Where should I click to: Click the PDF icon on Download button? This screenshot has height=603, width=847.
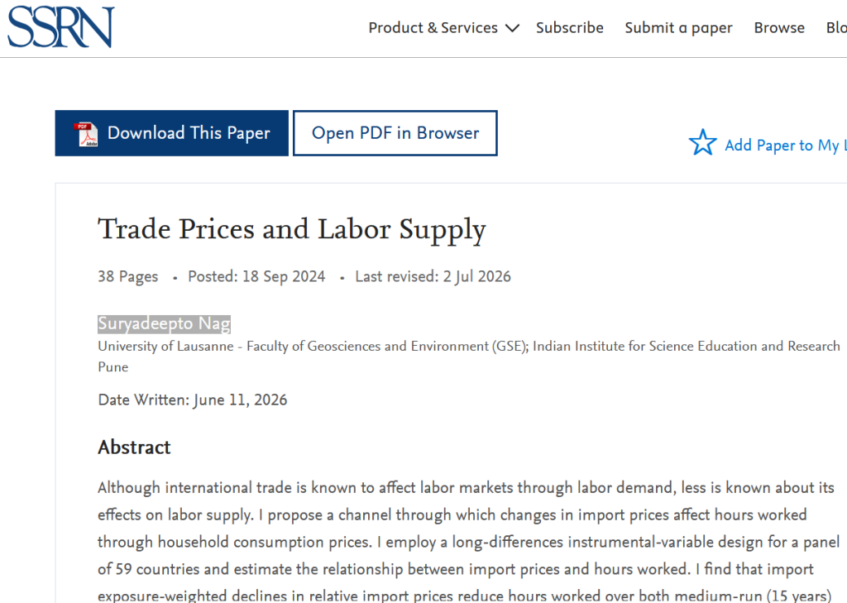pos(86,134)
